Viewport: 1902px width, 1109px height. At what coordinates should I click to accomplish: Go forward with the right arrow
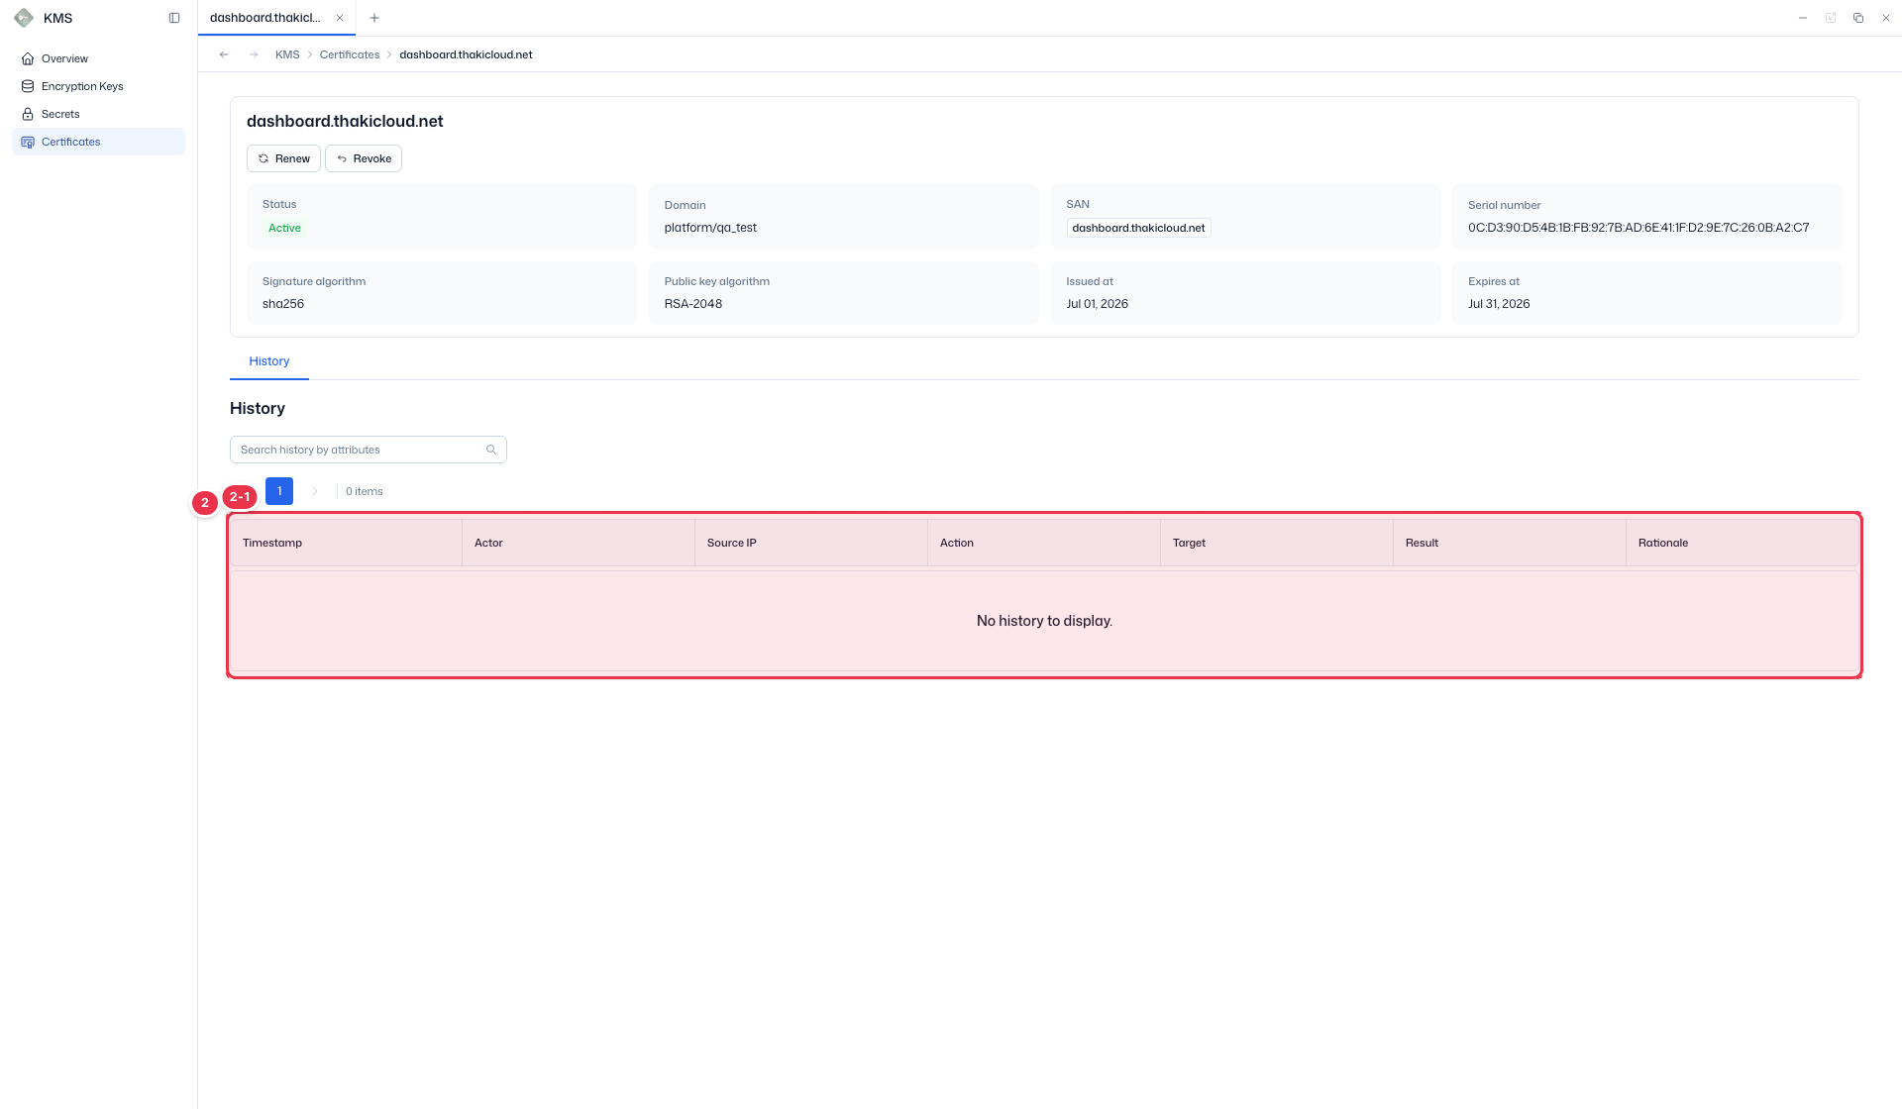coord(254,54)
